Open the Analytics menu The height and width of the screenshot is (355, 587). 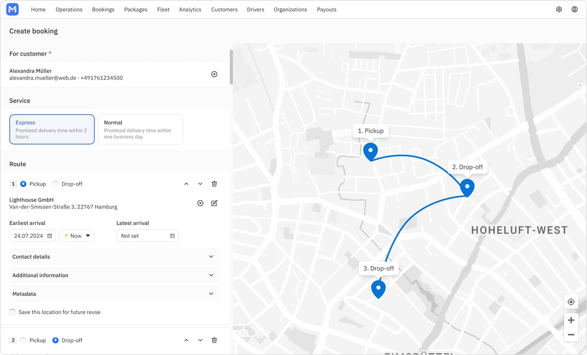(x=190, y=9)
